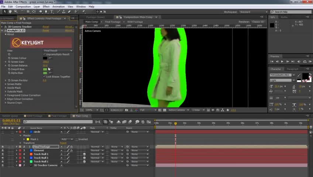Viewport: 313px width, 177px height.
Task: Hide the Final Footage layer
Action: click(3, 147)
